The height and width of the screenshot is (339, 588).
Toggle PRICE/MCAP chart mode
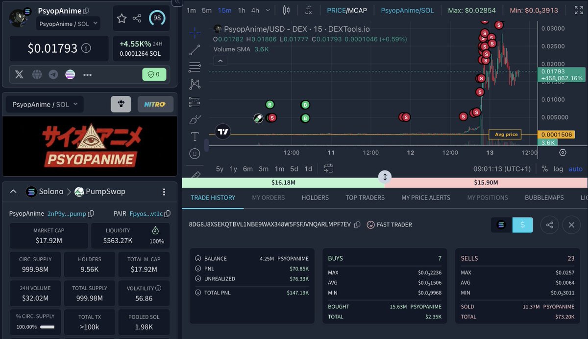[347, 10]
